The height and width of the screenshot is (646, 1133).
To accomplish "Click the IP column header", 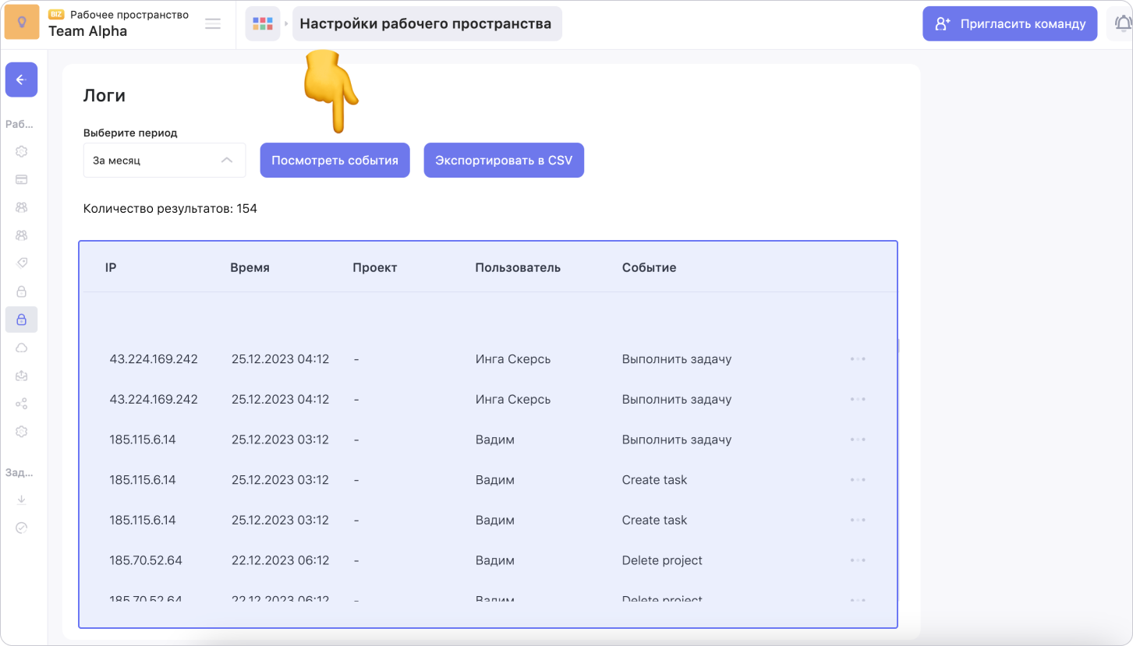I will pyautogui.click(x=111, y=267).
